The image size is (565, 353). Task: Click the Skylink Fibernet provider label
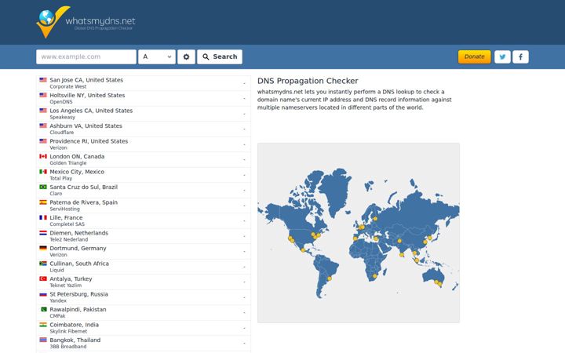coord(68,331)
